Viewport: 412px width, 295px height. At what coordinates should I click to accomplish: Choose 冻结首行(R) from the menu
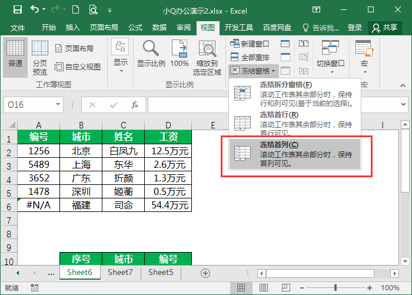pyautogui.click(x=295, y=123)
